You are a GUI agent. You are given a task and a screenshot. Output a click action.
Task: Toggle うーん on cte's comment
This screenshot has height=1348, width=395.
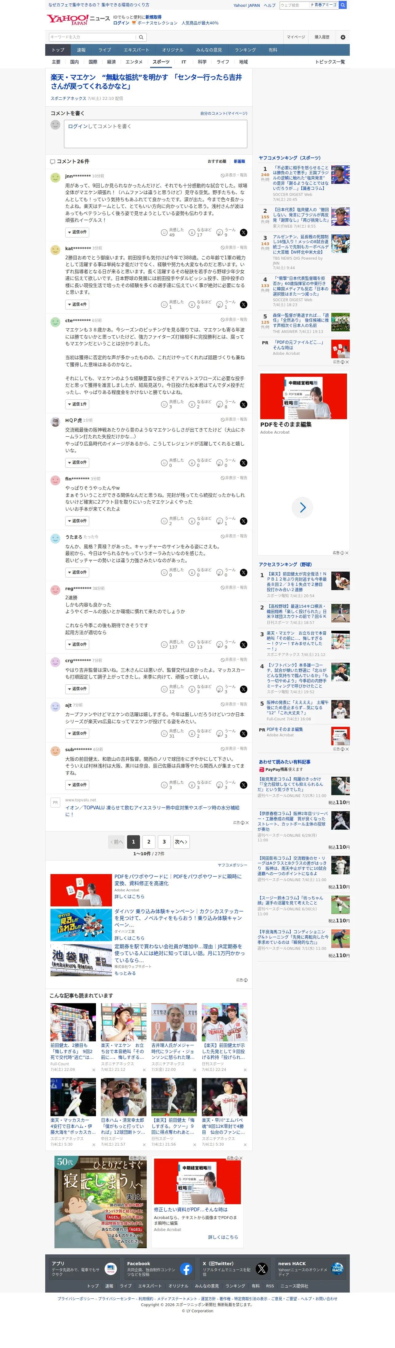(x=226, y=404)
